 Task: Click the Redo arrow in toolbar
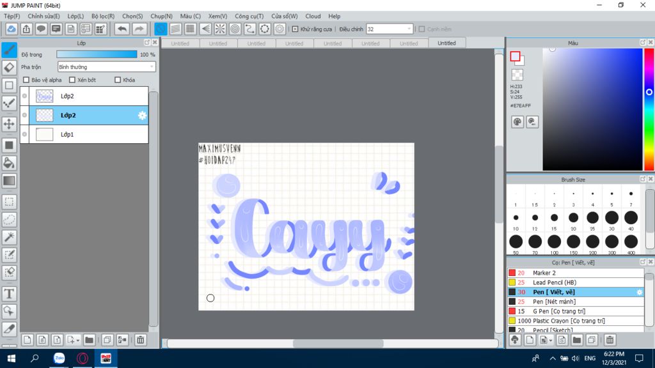139,29
